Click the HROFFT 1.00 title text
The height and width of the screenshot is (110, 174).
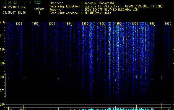22,2
